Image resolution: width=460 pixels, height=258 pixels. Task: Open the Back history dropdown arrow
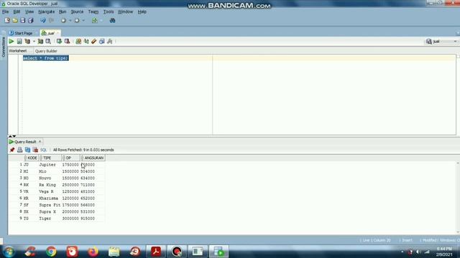(x=70, y=21)
